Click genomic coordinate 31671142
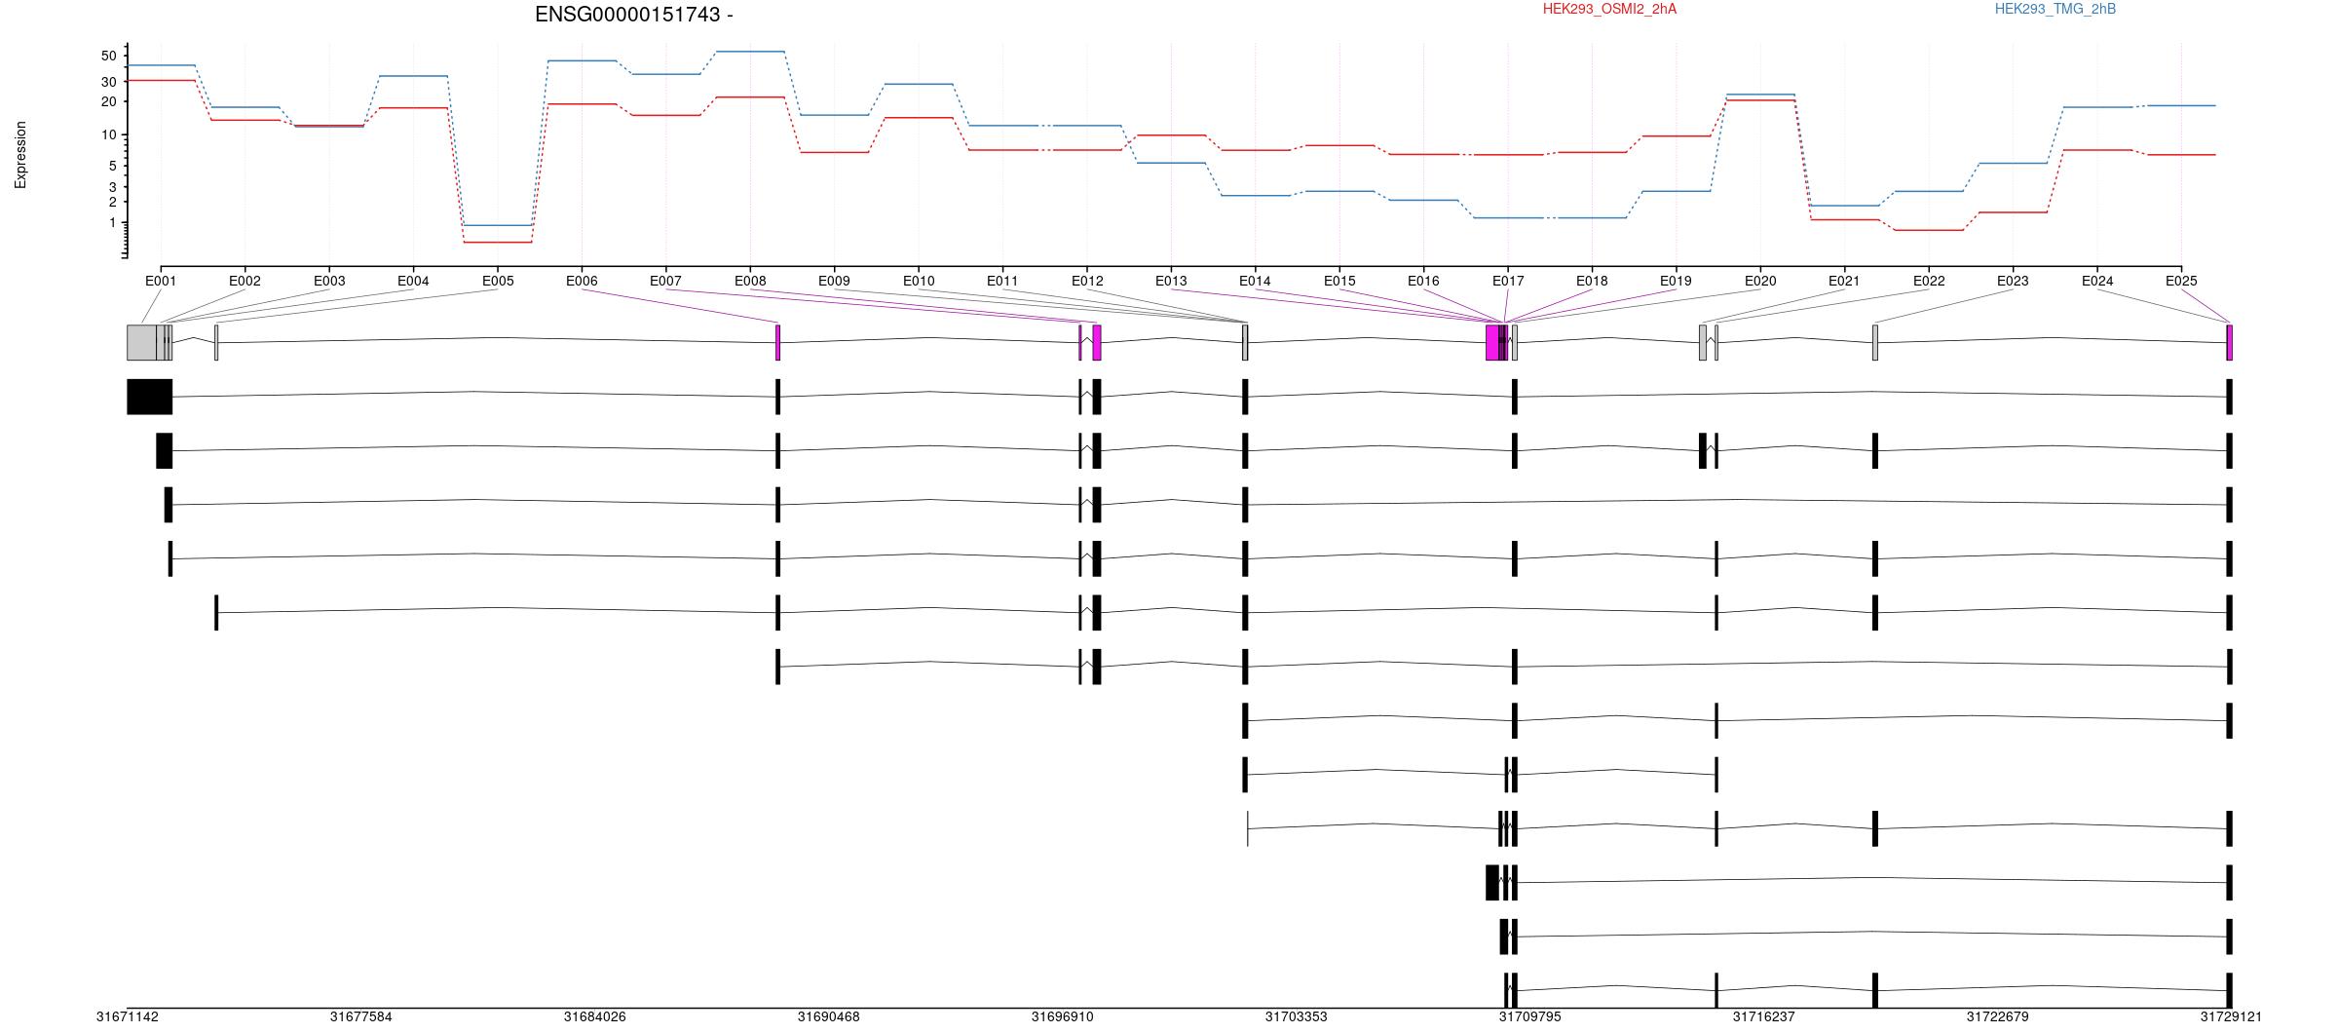The width and height of the screenshot is (2338, 1033). coord(128,1016)
